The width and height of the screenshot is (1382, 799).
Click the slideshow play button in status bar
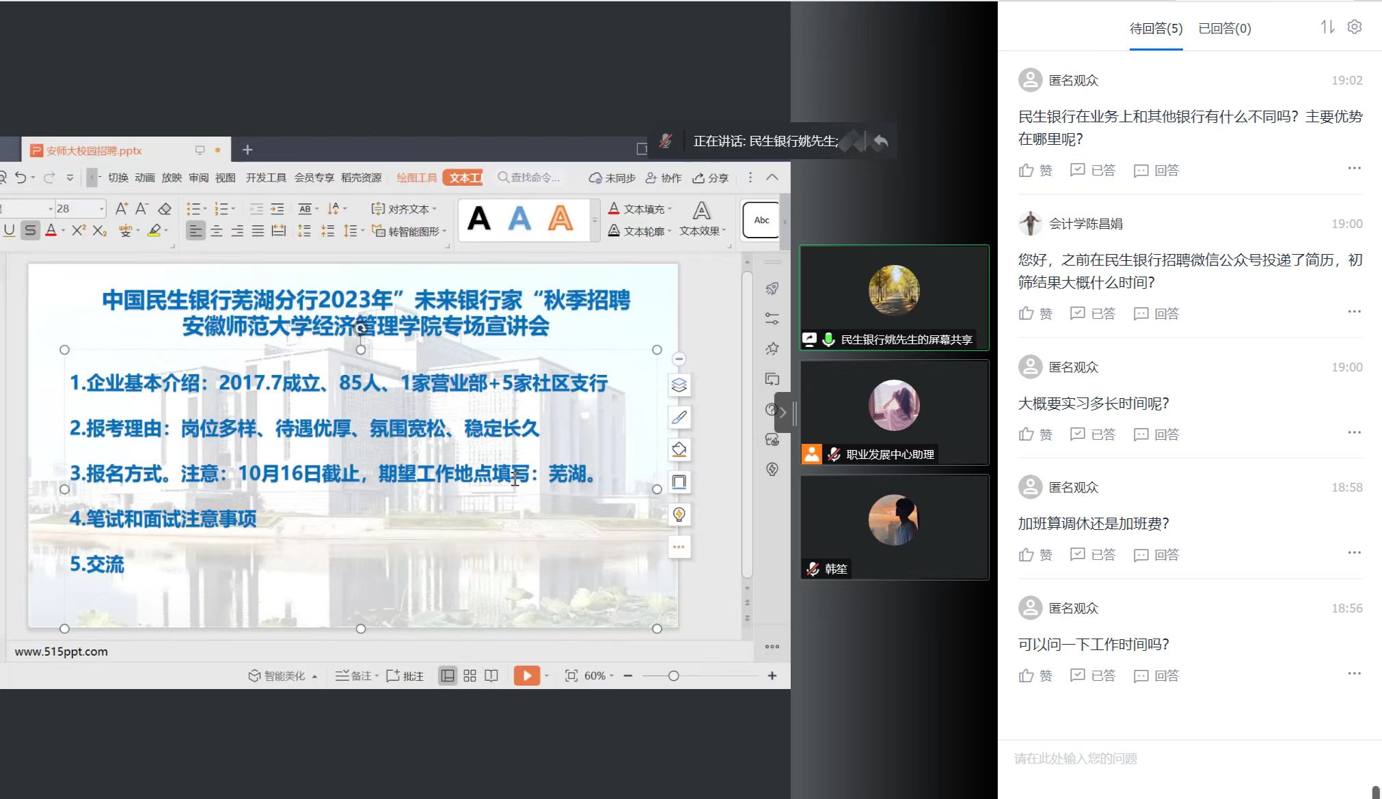526,675
